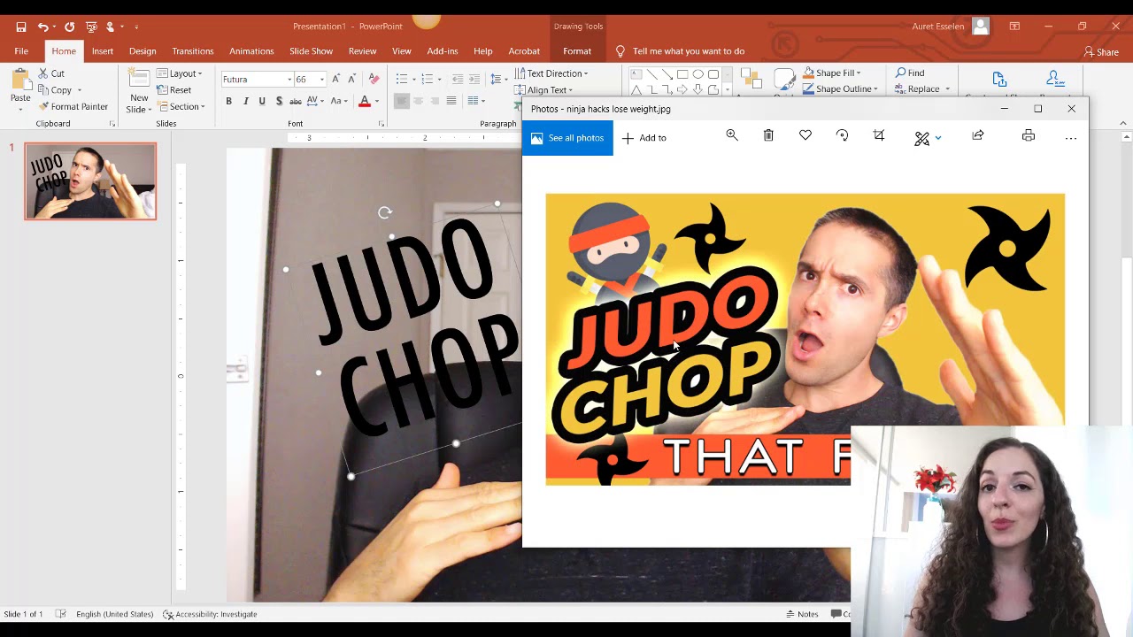Select the oval shape in the shapes gallery
Screen dimensions: 1133x637
coord(698,74)
